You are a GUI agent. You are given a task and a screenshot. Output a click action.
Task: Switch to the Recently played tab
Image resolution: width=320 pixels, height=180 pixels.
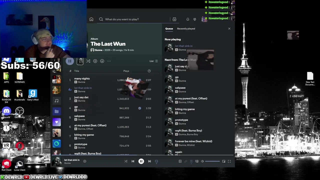point(186,28)
